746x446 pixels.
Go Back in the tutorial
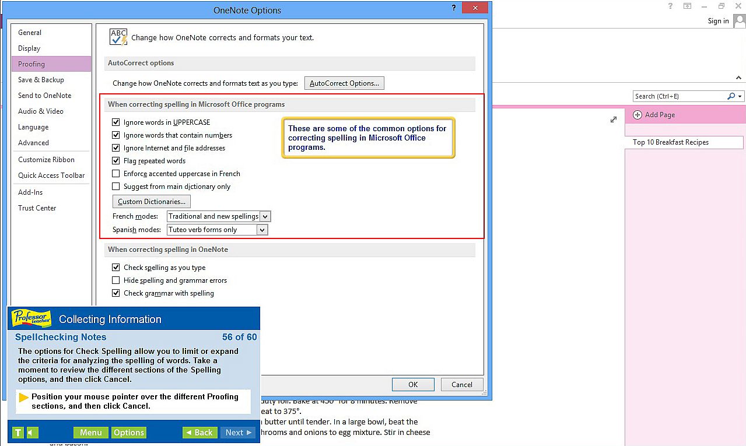(199, 433)
